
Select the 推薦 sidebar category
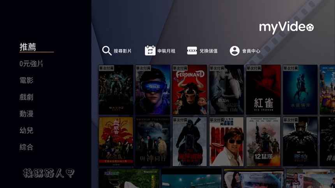(28, 47)
